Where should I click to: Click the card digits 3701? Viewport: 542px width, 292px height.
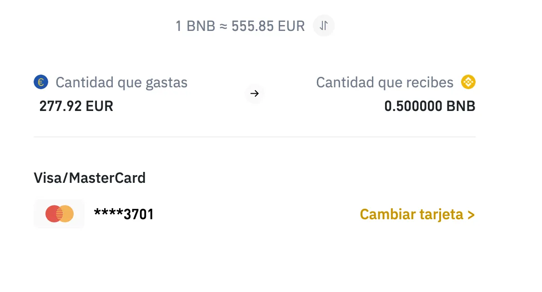(x=139, y=214)
